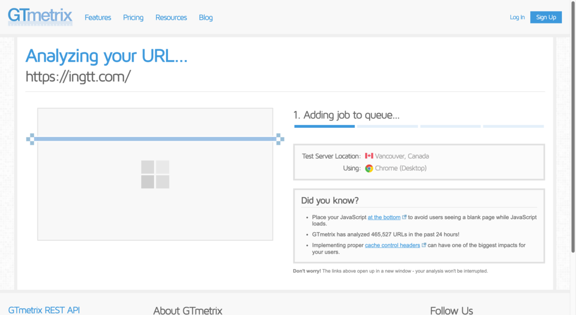This screenshot has height=315, width=576.
Task: Click the GTmetrix logo
Action: 40,17
